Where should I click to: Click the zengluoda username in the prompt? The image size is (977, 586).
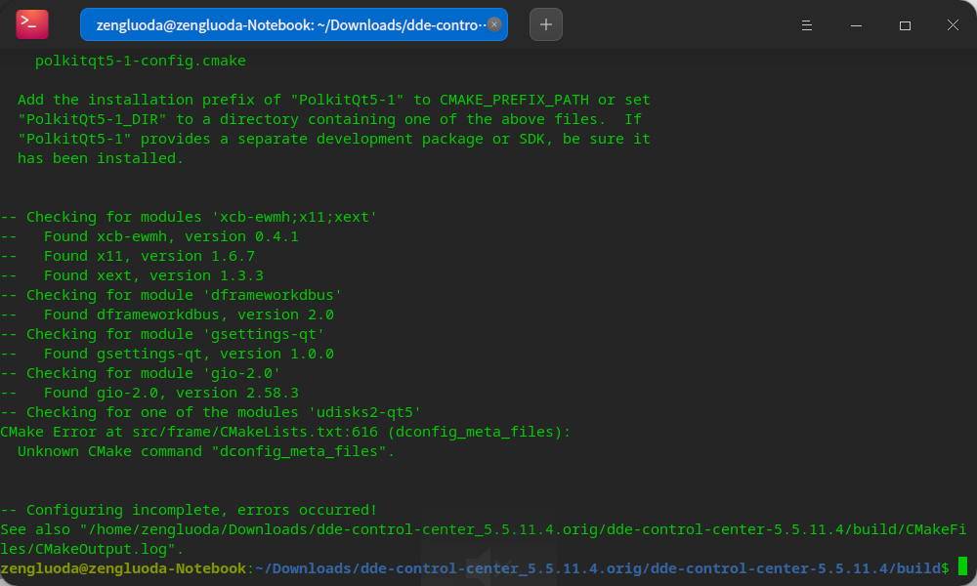tap(39, 567)
